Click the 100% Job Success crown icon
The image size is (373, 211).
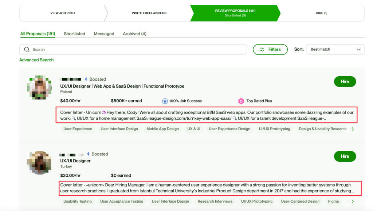pos(165,101)
